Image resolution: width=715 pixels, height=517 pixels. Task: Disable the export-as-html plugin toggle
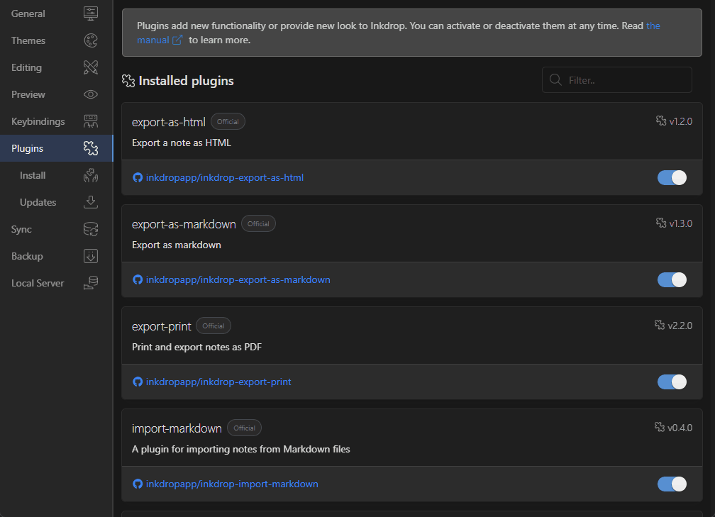click(672, 177)
